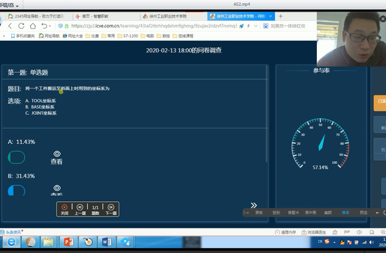
Task: Expand the double-chevron arrow above the toolbar
Action: tap(254, 205)
